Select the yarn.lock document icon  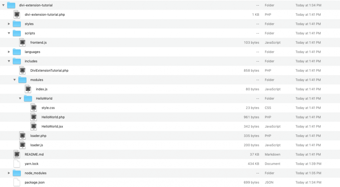[17, 164]
